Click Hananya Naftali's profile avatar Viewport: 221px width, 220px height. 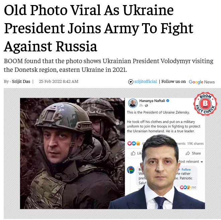tap(133, 103)
